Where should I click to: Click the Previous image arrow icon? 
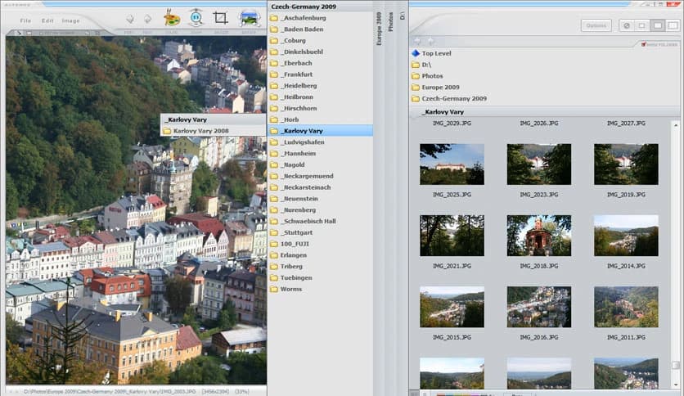129,19
